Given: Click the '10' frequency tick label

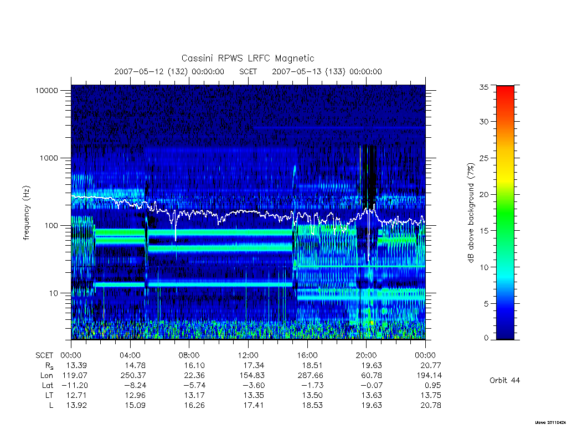Looking at the screenshot, I should [54, 293].
